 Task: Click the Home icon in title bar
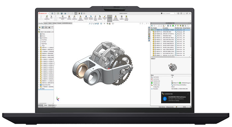coord(52,13)
